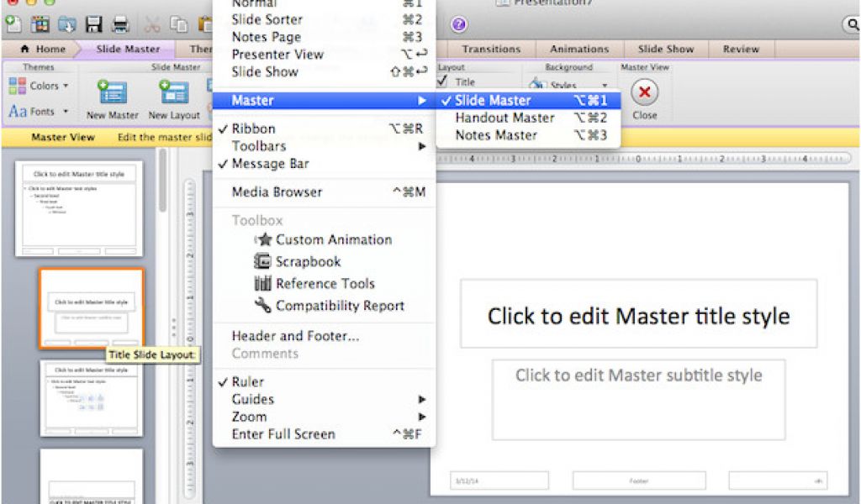
Task: Open Reference Tools
Action: tap(325, 283)
